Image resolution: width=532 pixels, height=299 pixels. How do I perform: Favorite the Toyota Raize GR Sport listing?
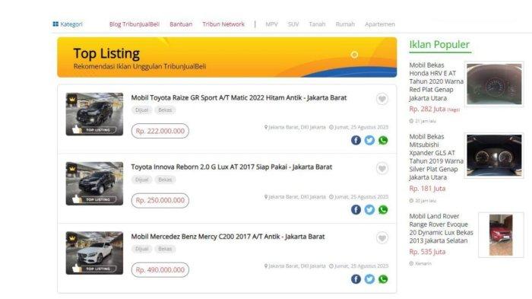tap(382, 99)
